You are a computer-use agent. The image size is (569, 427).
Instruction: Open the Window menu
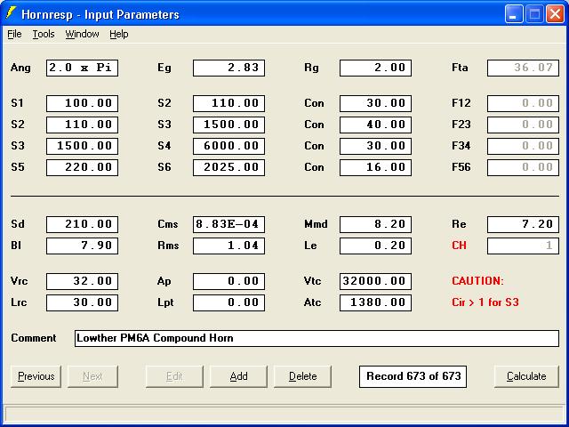click(x=82, y=34)
